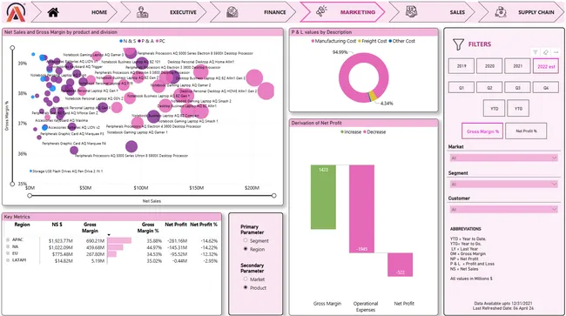Screen dimensions: 566x316
Task: Click the top handle of the Gross Margin axis slider
Action: pos(12,48)
